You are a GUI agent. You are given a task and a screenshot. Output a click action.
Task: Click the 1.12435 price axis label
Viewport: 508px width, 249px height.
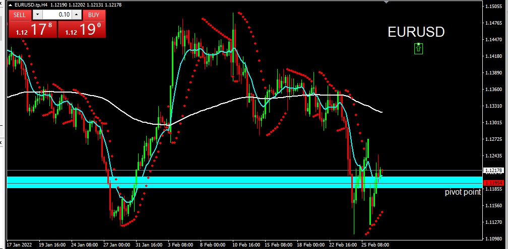(x=494, y=156)
